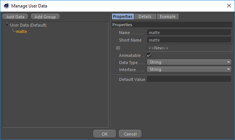Select the User Data (Default) group
235x140 pixels.
coord(28,25)
